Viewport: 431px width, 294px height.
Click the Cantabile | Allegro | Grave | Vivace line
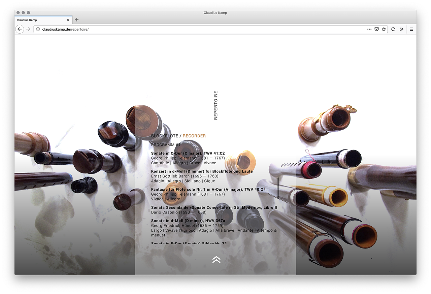tap(184, 163)
